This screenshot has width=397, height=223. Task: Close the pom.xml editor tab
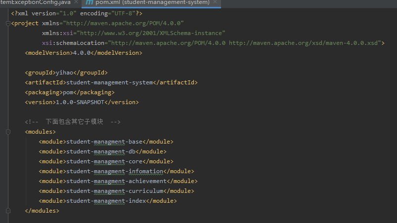click(215, 2)
